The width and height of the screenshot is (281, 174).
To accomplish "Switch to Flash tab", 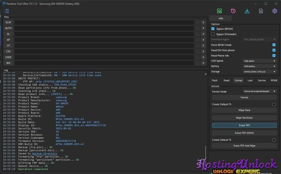I will click(215, 80).
